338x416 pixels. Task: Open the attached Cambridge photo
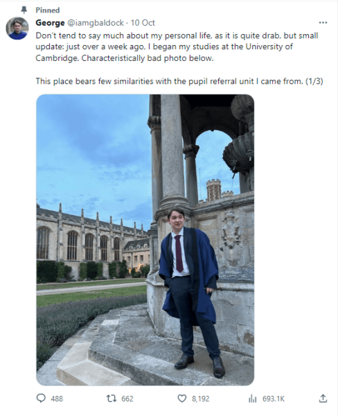(145, 240)
